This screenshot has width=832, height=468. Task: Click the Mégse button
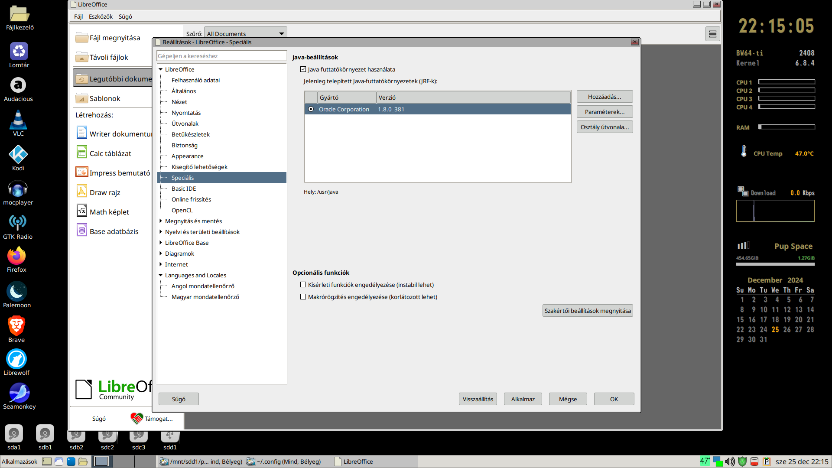568,399
